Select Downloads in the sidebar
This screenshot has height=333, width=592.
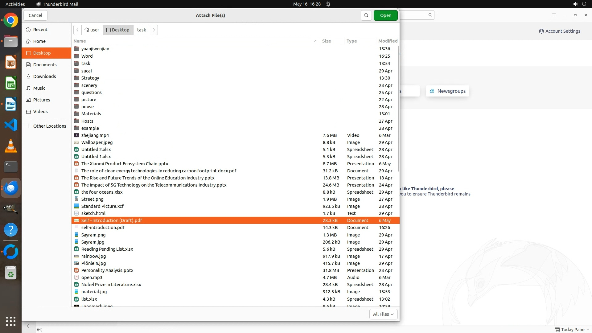[44, 76]
